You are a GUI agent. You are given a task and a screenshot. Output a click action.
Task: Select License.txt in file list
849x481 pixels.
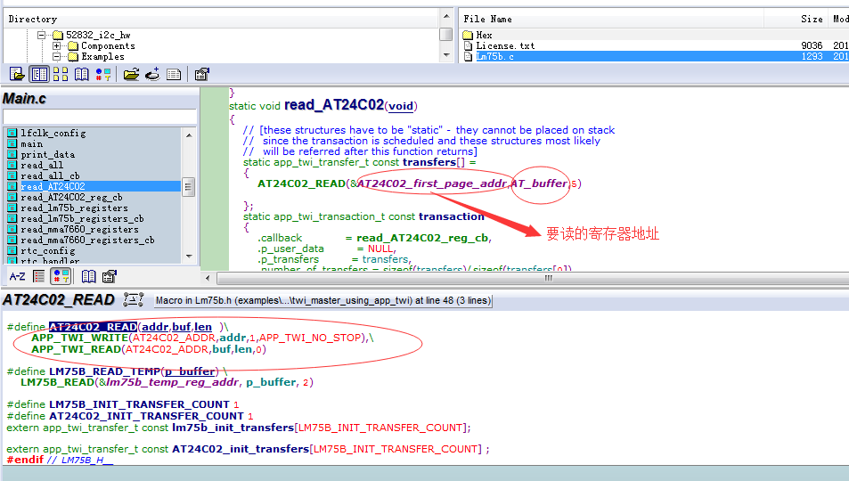[x=505, y=46]
